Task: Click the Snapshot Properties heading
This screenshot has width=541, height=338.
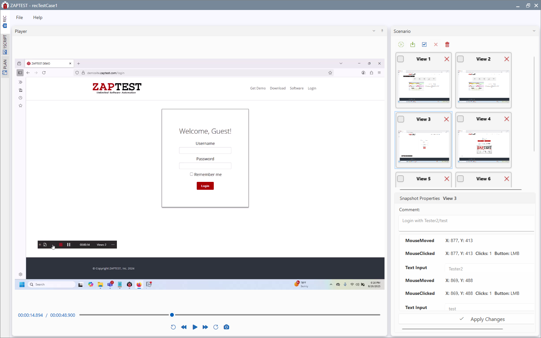Action: pos(420,198)
